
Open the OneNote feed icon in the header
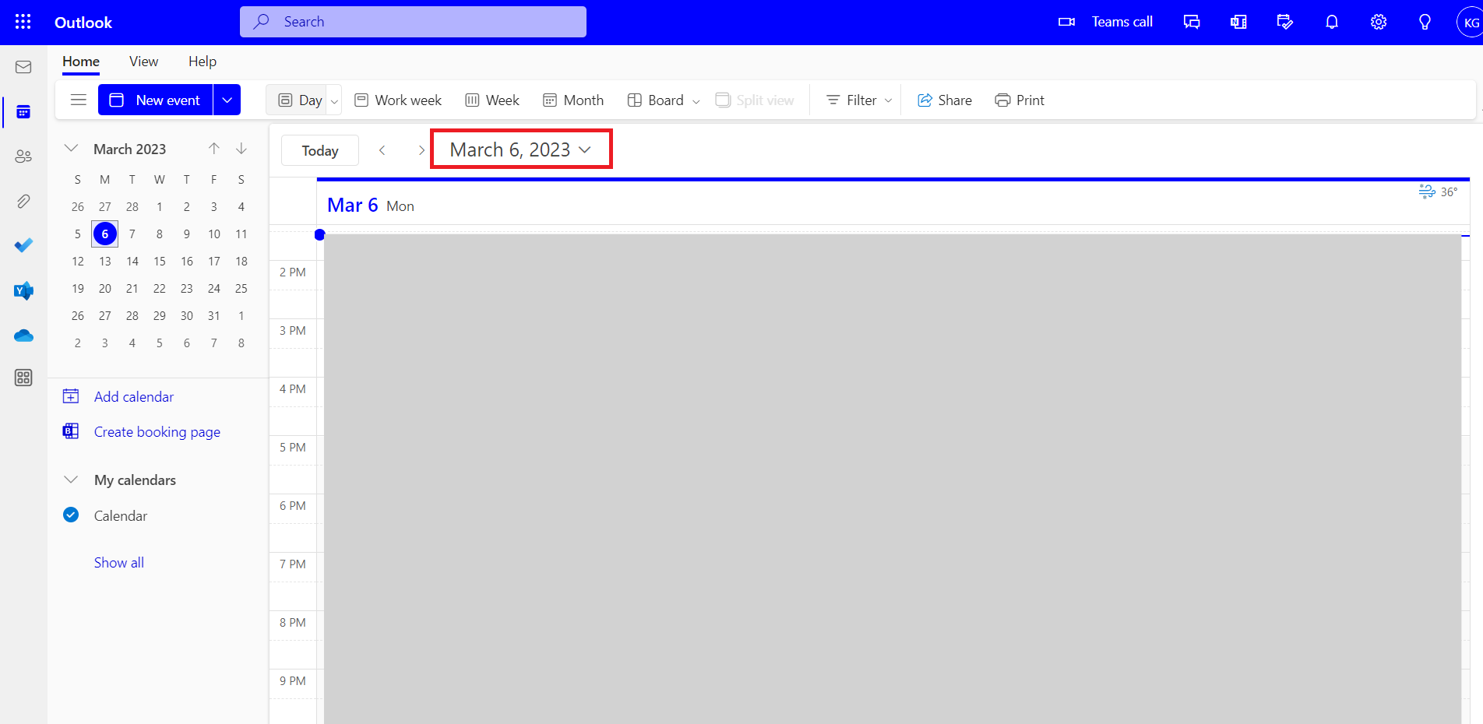pyautogui.click(x=1238, y=22)
